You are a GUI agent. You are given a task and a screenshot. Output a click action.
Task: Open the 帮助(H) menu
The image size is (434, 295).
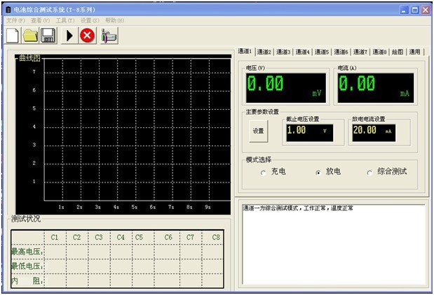click(114, 20)
